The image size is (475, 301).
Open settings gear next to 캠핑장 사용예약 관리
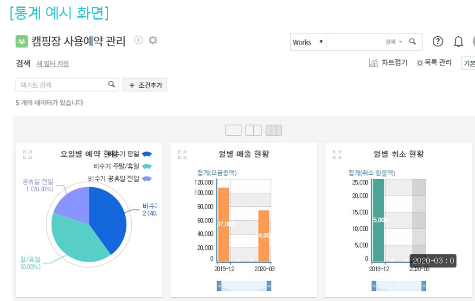pos(153,40)
